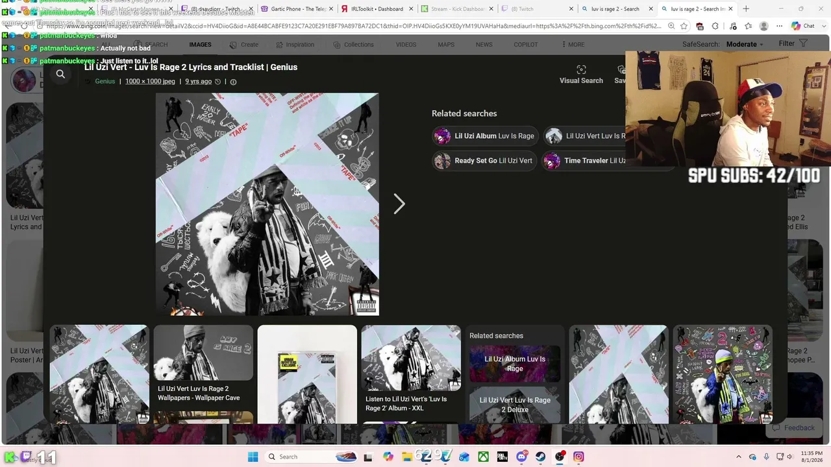Image resolution: width=831 pixels, height=467 pixels.
Task: Open the Create tab
Action: click(243, 45)
